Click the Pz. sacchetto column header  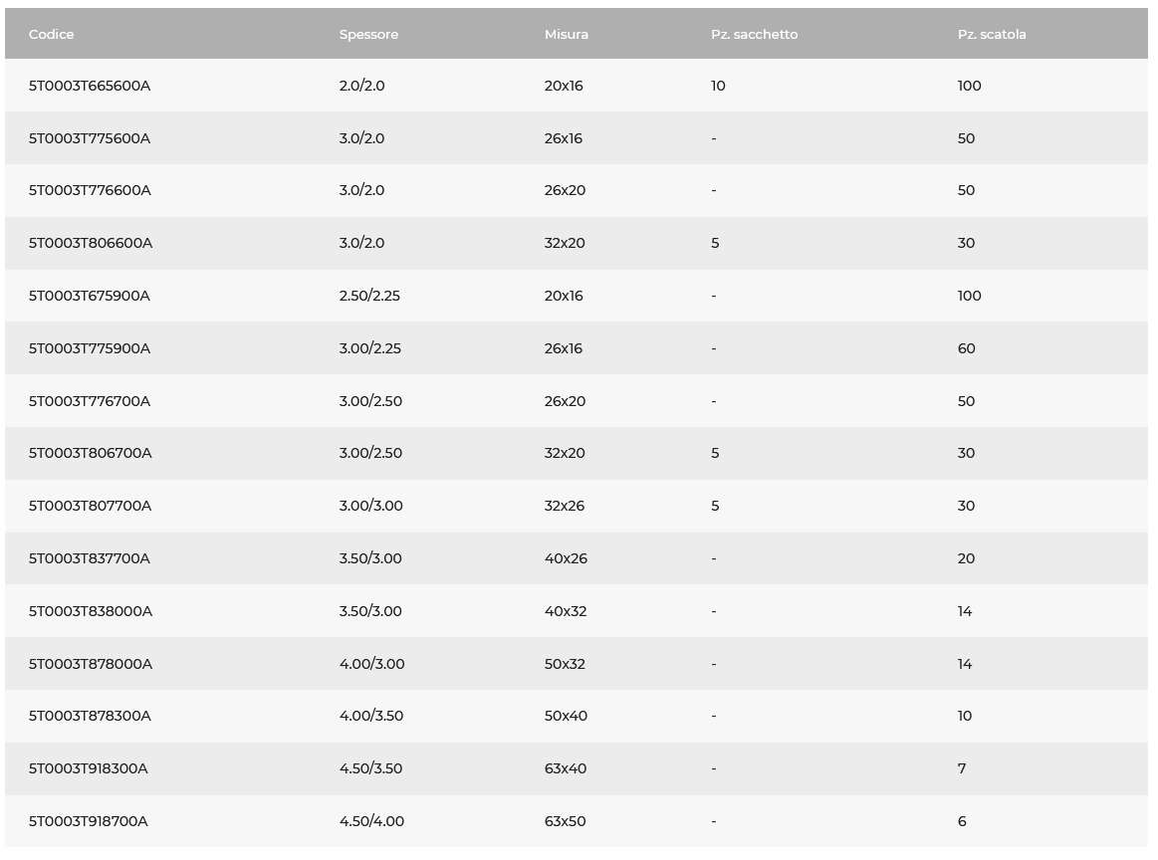[x=754, y=34]
